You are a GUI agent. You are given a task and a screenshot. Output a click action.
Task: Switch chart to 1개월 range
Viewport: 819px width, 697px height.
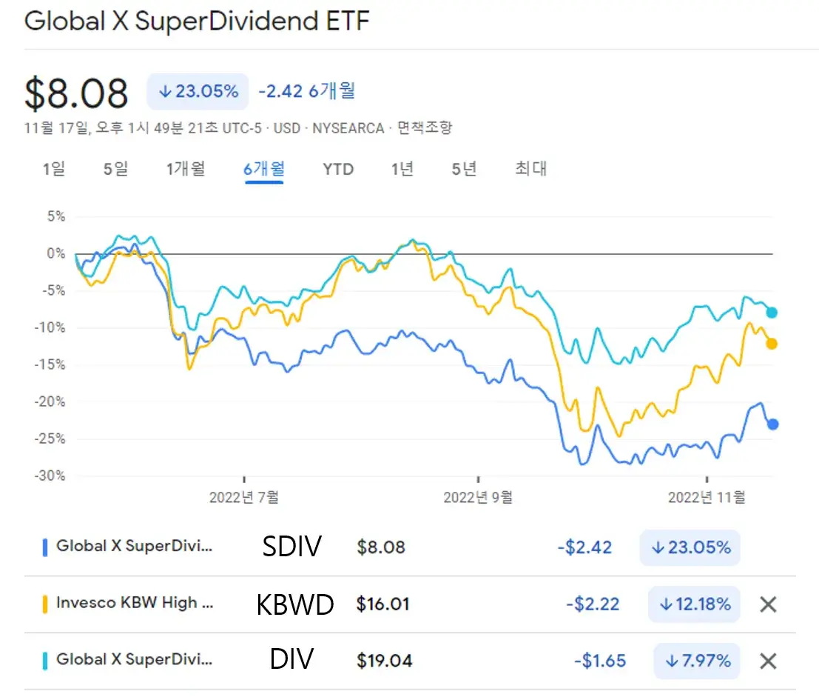pyautogui.click(x=186, y=169)
